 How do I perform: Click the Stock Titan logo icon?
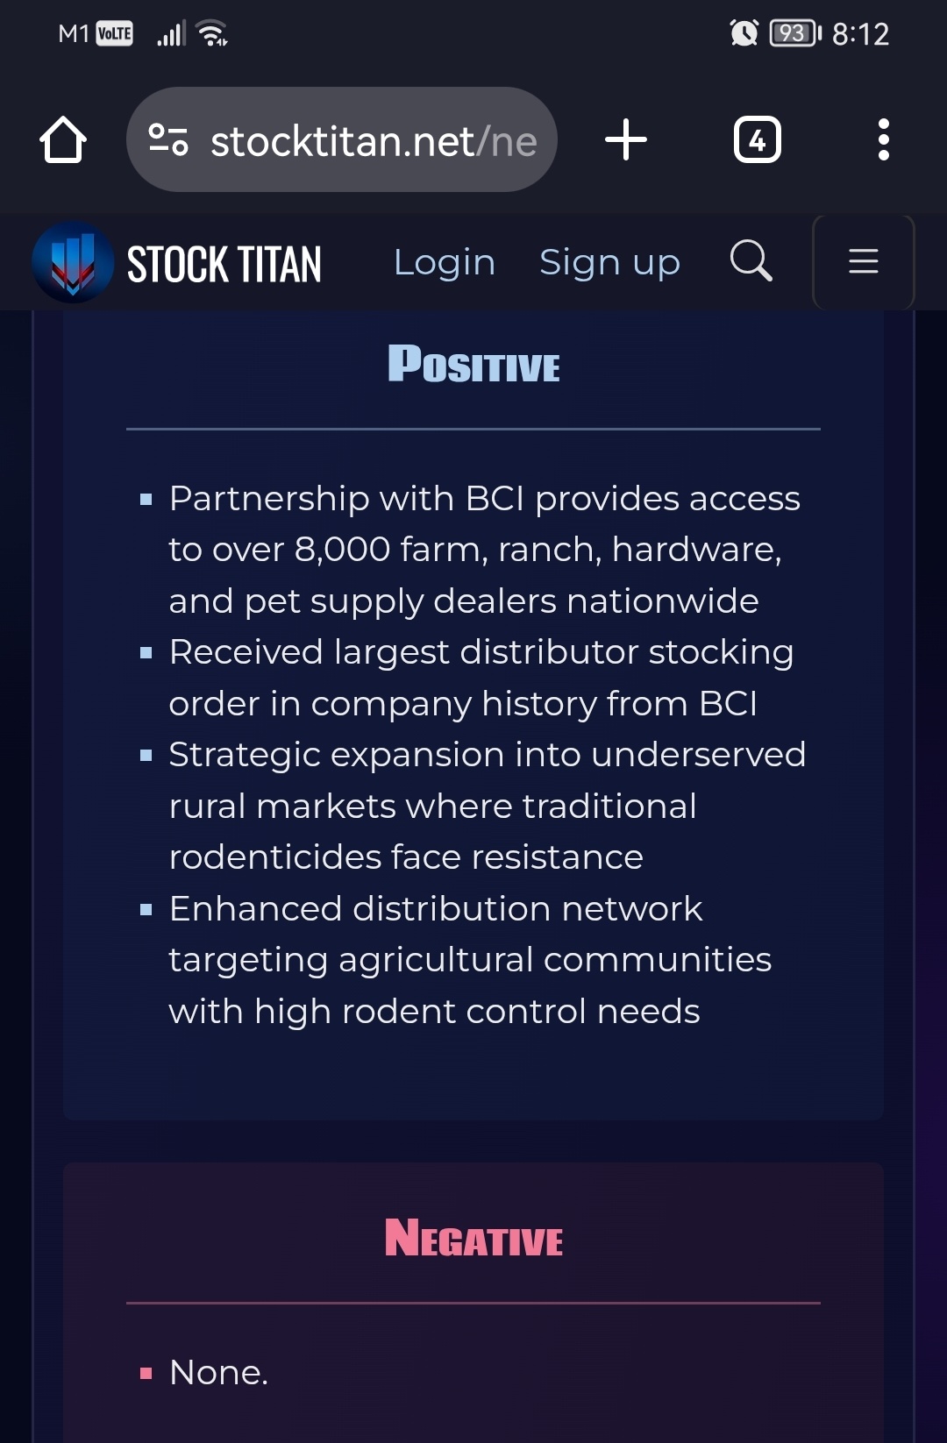pos(73,262)
